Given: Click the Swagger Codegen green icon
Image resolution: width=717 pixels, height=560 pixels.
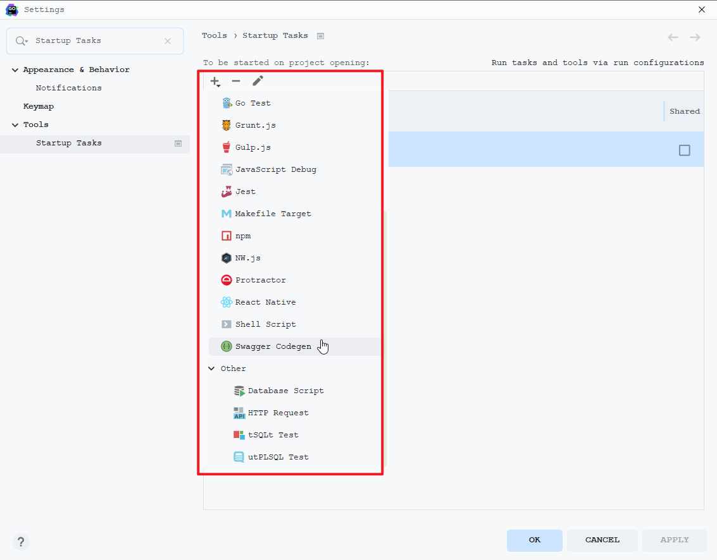Looking at the screenshot, I should (x=227, y=346).
